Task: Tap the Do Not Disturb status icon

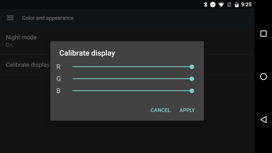Action: pyautogui.click(x=213, y=5)
